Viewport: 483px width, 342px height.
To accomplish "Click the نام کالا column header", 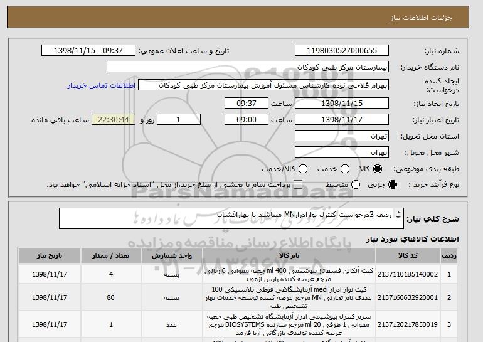I will tap(289, 256).
